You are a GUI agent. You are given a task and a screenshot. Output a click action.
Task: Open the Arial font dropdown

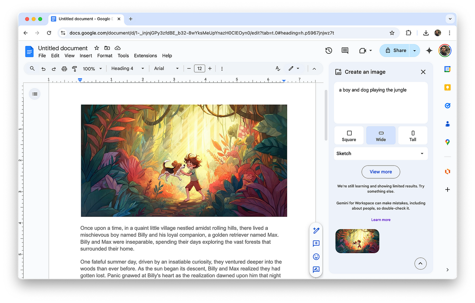click(x=166, y=68)
